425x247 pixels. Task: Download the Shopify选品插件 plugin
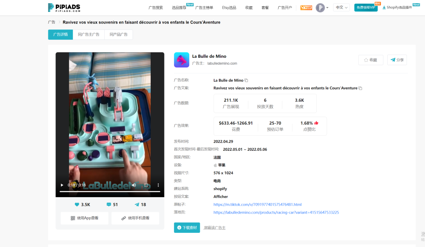tap(397, 7)
